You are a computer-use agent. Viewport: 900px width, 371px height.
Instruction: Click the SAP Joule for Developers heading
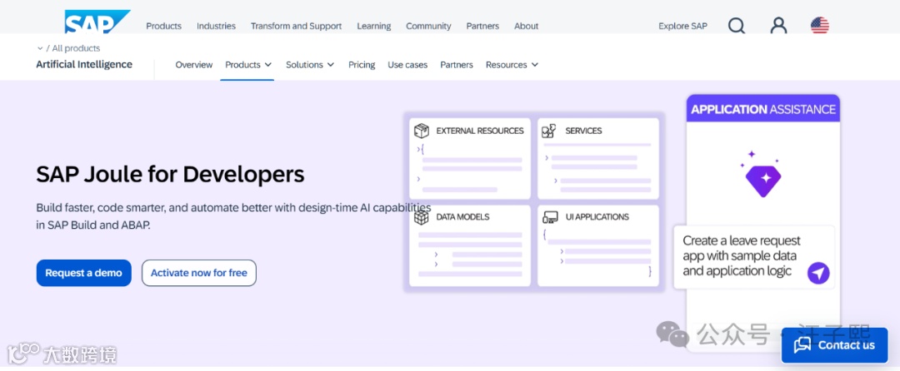[x=170, y=175]
